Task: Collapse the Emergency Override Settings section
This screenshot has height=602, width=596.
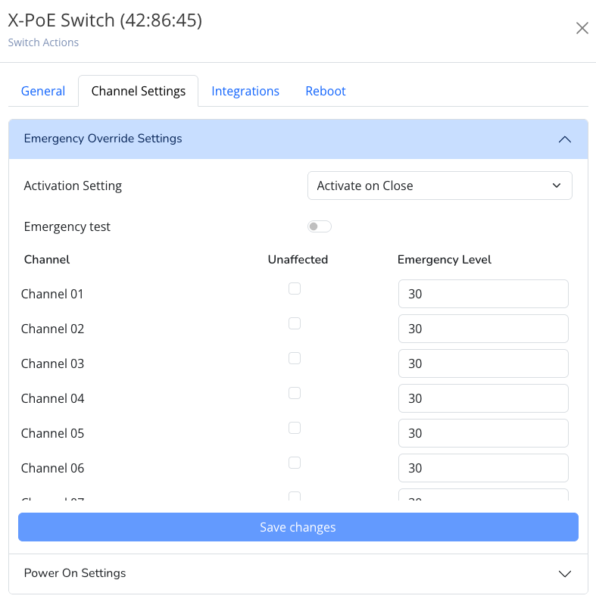Action: point(564,139)
